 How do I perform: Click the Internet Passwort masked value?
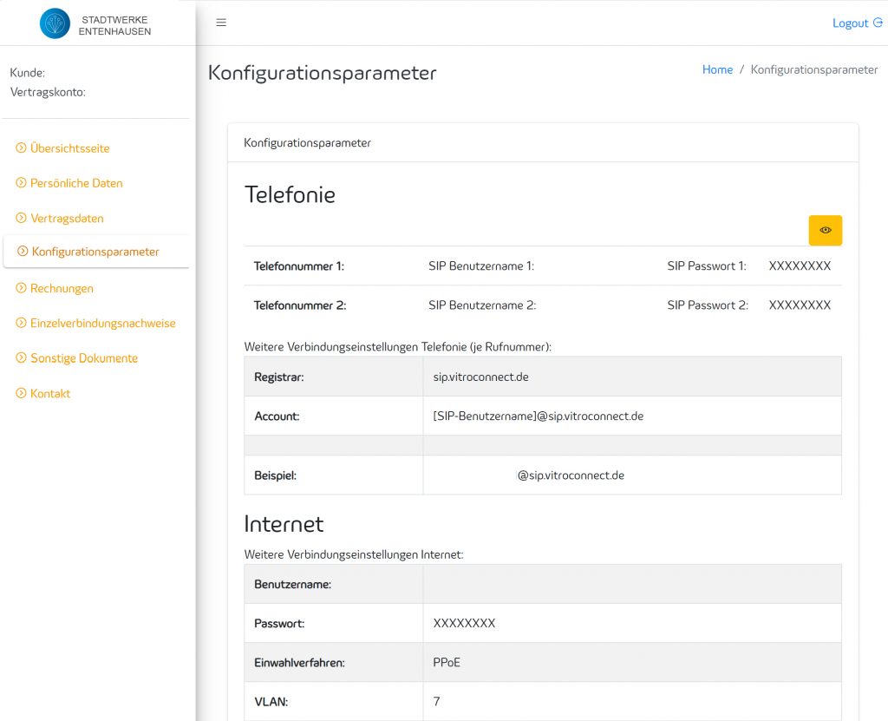(x=465, y=624)
